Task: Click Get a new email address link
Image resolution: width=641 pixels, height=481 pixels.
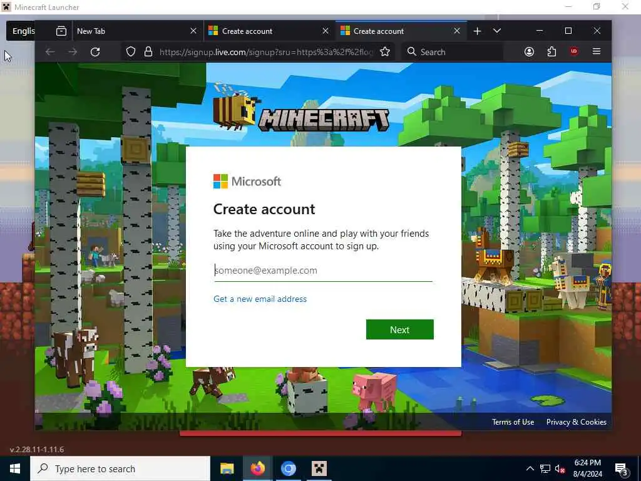Action: (x=260, y=299)
